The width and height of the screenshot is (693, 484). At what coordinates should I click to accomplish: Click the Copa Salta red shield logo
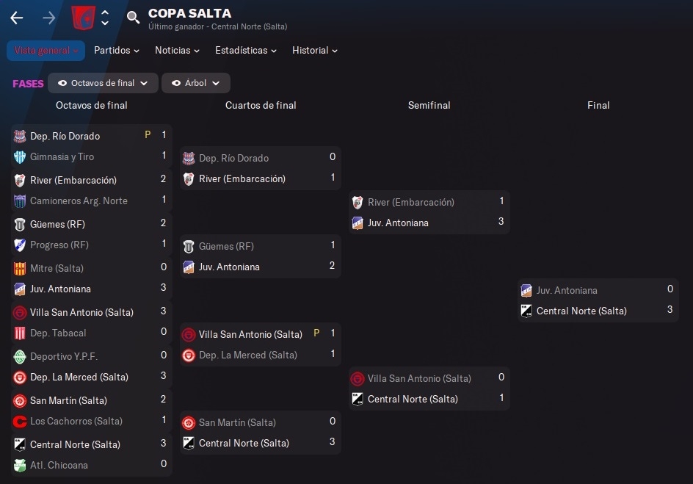83,18
